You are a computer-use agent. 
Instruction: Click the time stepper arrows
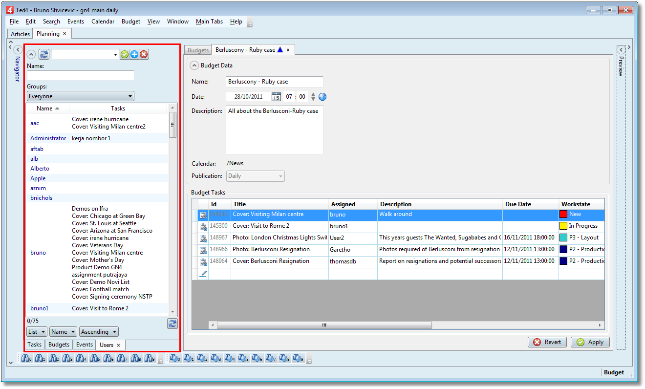point(313,97)
